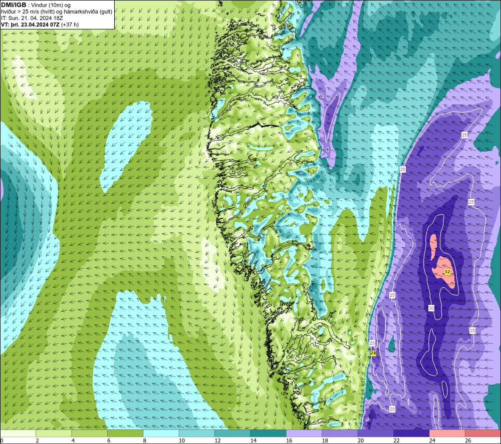Click the scale value 2 under the colour bar
The height and width of the screenshot is (444, 501).
click(x=38, y=440)
